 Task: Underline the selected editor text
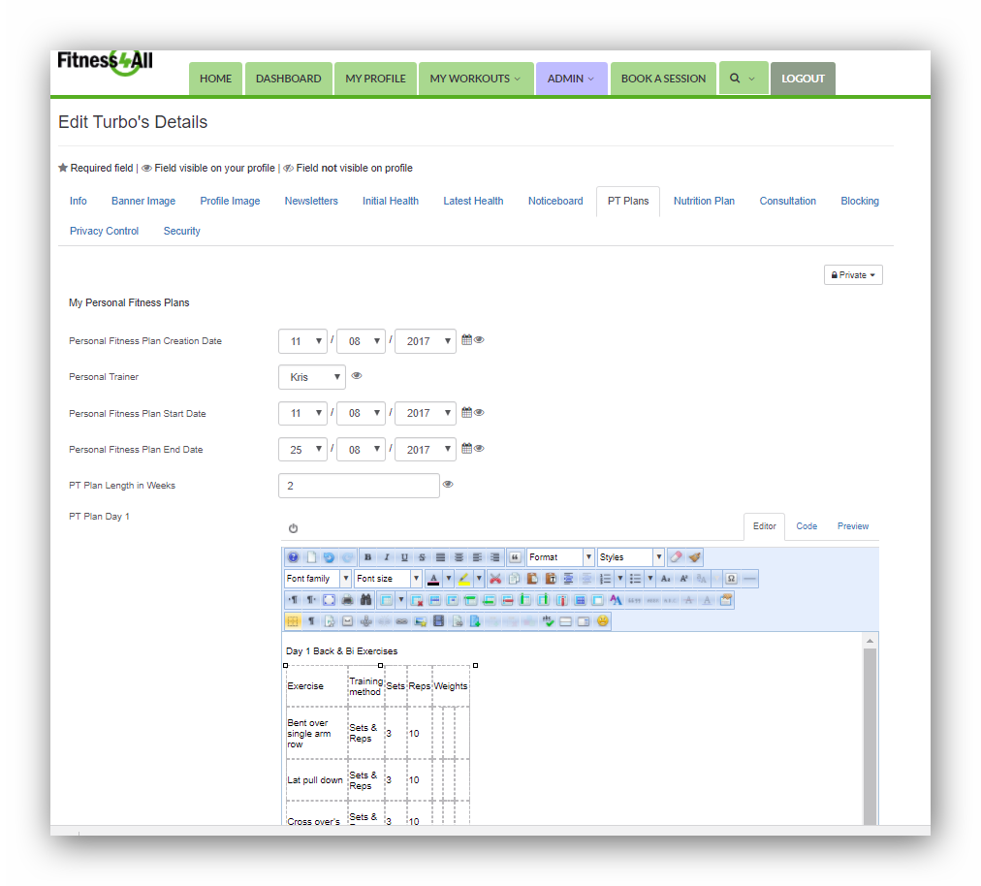click(404, 556)
